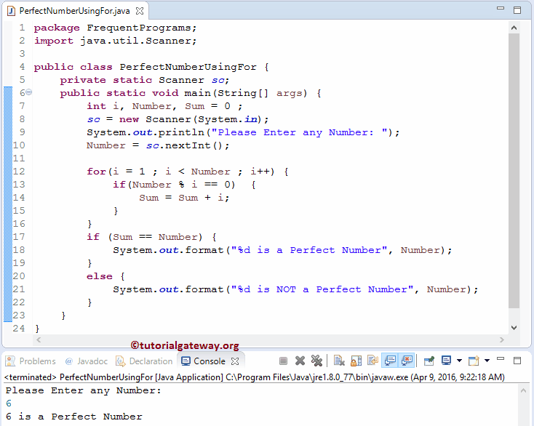Pin the Console with the pushpin icon
Screen dimensions: 534x426
tap(429, 361)
